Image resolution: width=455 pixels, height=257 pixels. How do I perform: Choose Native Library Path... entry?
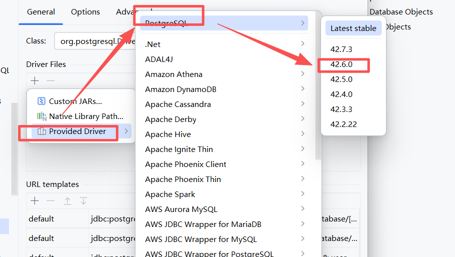click(81, 116)
